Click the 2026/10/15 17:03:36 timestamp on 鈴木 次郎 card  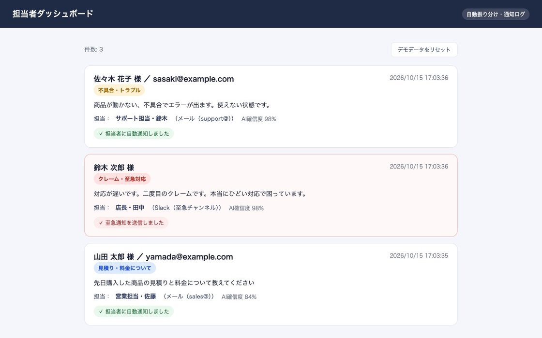[419, 167]
